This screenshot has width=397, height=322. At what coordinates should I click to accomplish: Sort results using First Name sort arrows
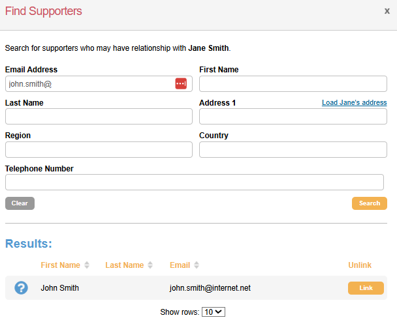87,265
